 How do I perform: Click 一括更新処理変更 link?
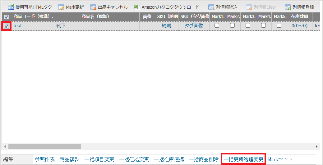[243, 159]
